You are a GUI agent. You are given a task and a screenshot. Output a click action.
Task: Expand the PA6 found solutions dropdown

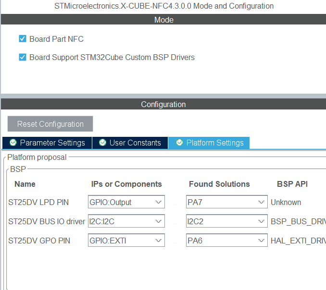click(x=226, y=241)
